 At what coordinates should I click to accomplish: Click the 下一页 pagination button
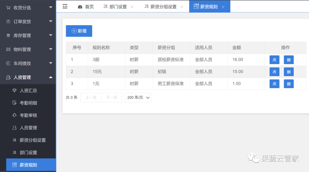click(x=112, y=97)
